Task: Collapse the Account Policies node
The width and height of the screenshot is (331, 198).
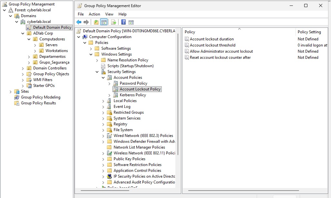Action: [103, 78]
